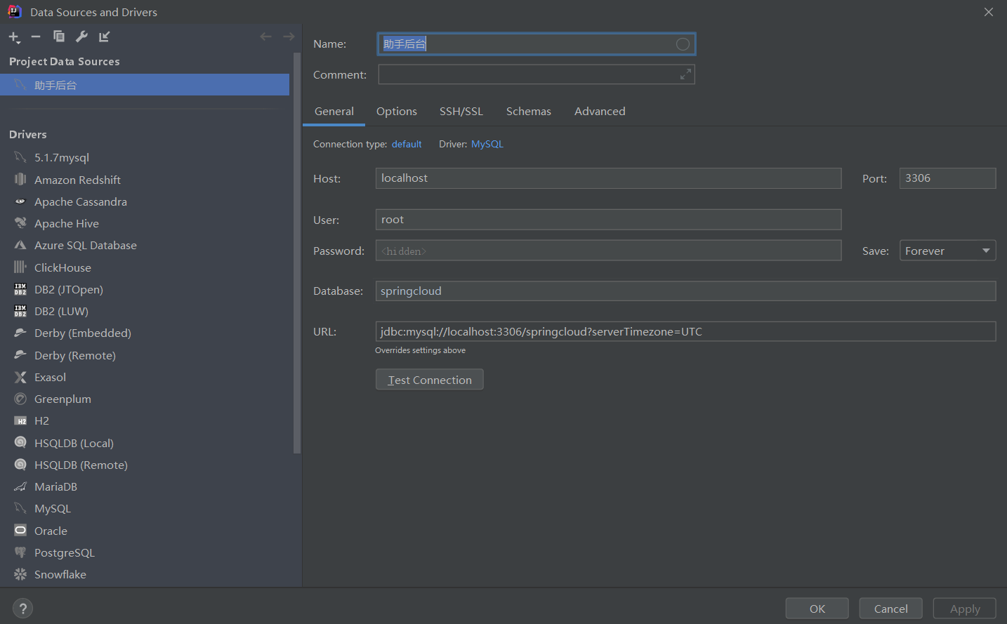Apply the data source changes
The width and height of the screenshot is (1007, 624).
964,608
